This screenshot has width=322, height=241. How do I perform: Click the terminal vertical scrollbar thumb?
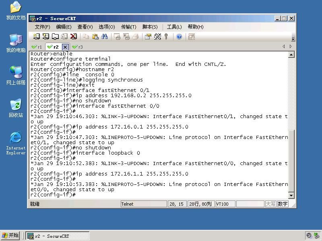[291, 161]
